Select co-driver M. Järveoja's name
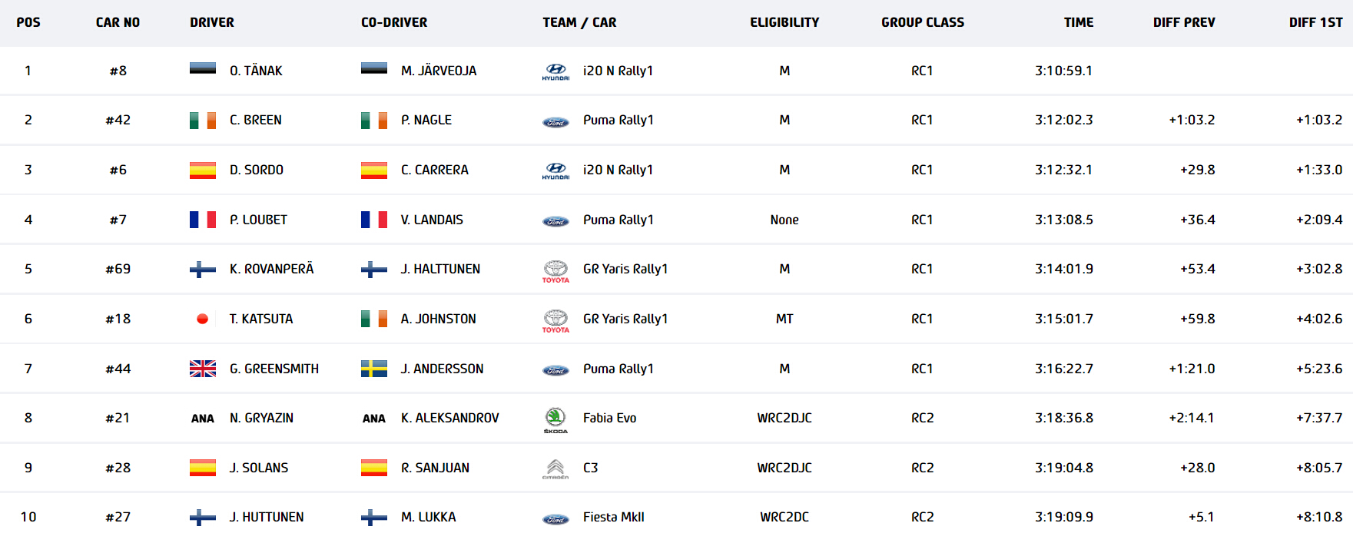The image size is (1353, 533). pos(439,71)
